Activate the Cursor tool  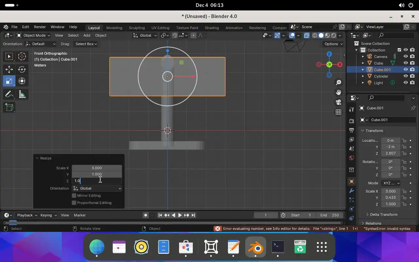22,57
